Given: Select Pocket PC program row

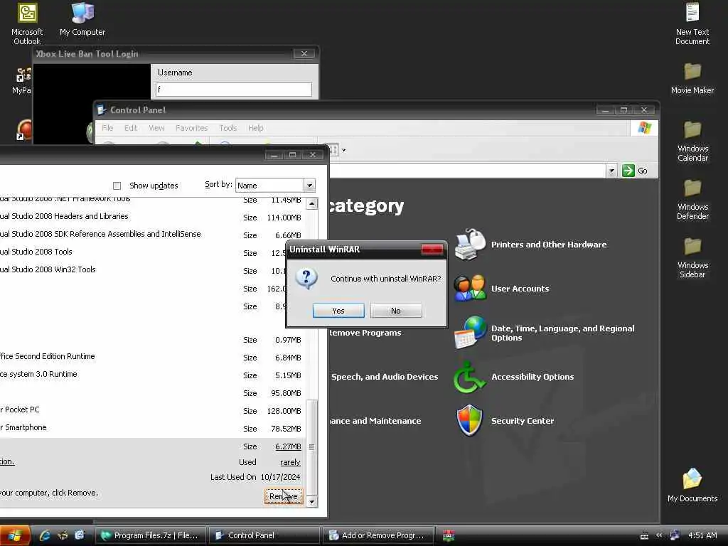Looking at the screenshot, I should point(152,410).
